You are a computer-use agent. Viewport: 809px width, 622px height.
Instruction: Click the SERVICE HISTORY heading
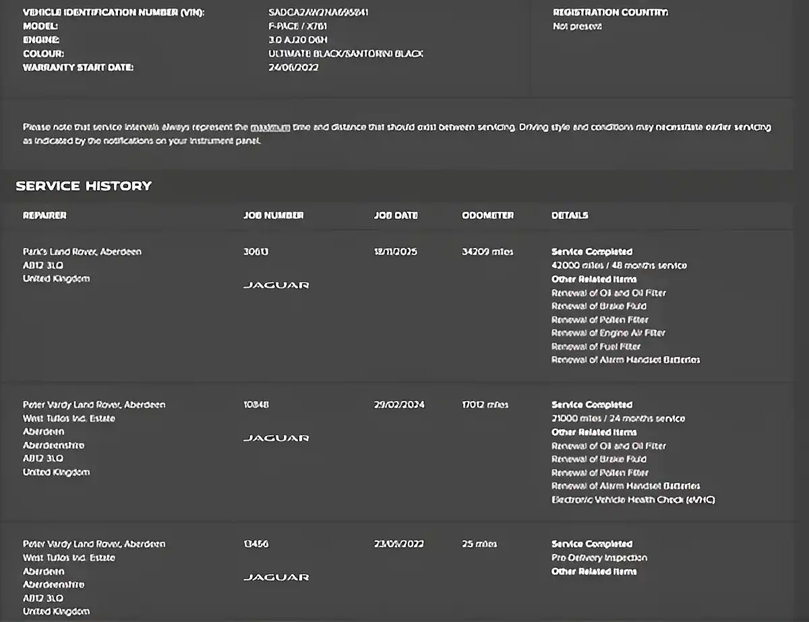click(x=84, y=186)
